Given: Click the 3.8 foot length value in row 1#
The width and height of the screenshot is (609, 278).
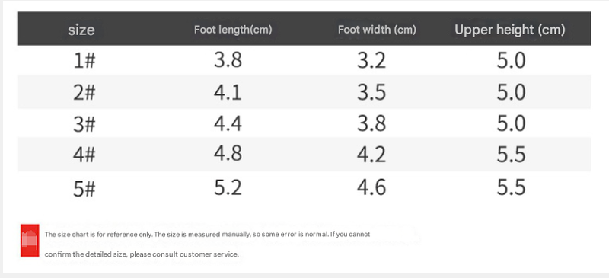Looking at the screenshot, I should click(228, 60).
